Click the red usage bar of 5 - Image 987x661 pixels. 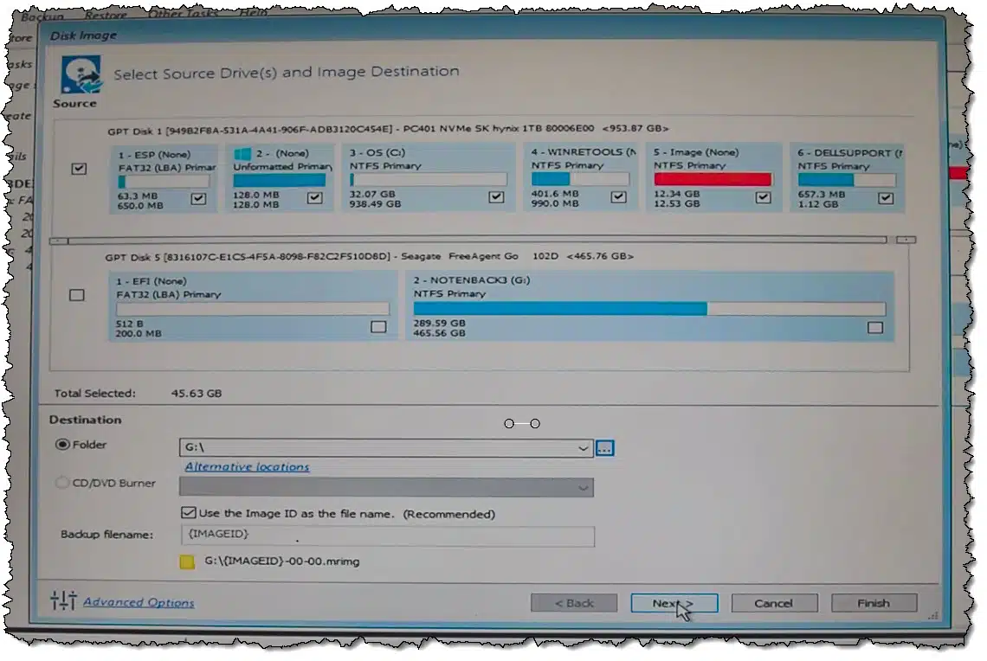pos(712,179)
